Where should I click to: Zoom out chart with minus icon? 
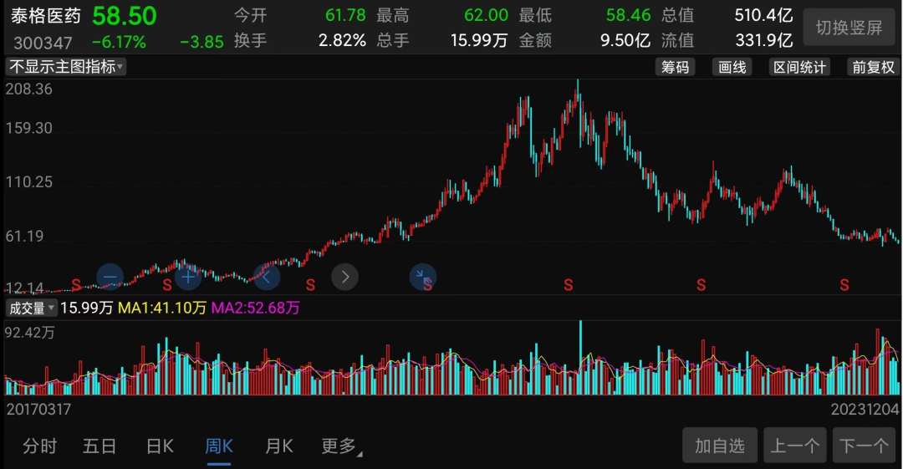[110, 278]
